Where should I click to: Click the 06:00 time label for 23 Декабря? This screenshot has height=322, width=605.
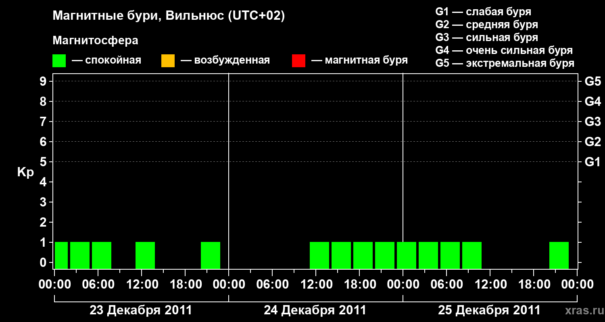coord(98,284)
